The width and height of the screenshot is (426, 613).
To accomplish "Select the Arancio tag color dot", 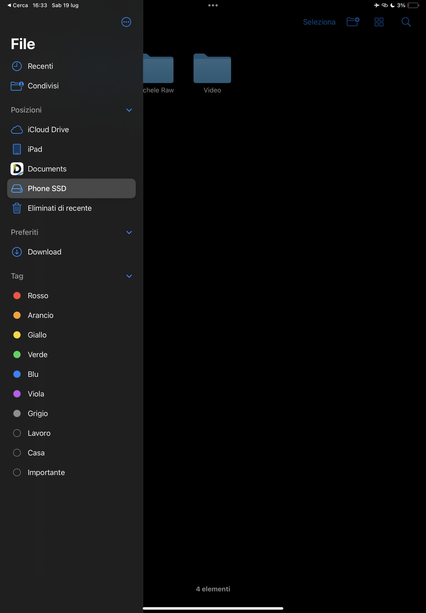I will click(x=17, y=315).
